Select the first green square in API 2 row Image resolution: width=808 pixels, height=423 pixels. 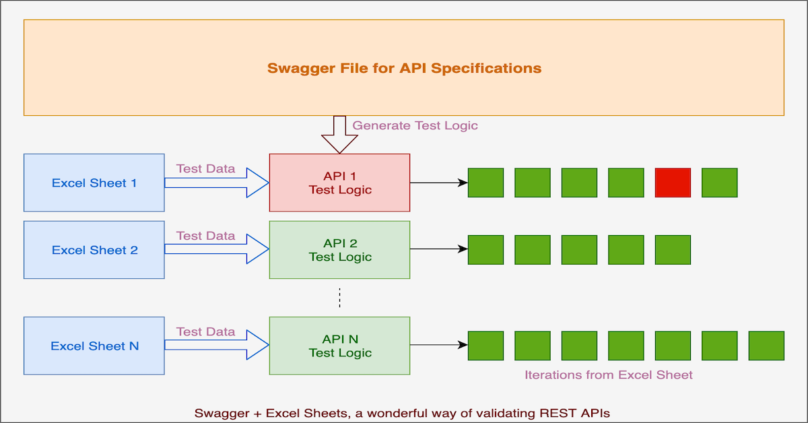pos(485,250)
